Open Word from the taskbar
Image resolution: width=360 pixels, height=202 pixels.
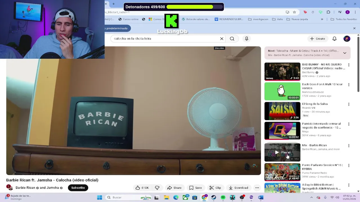click(261, 198)
